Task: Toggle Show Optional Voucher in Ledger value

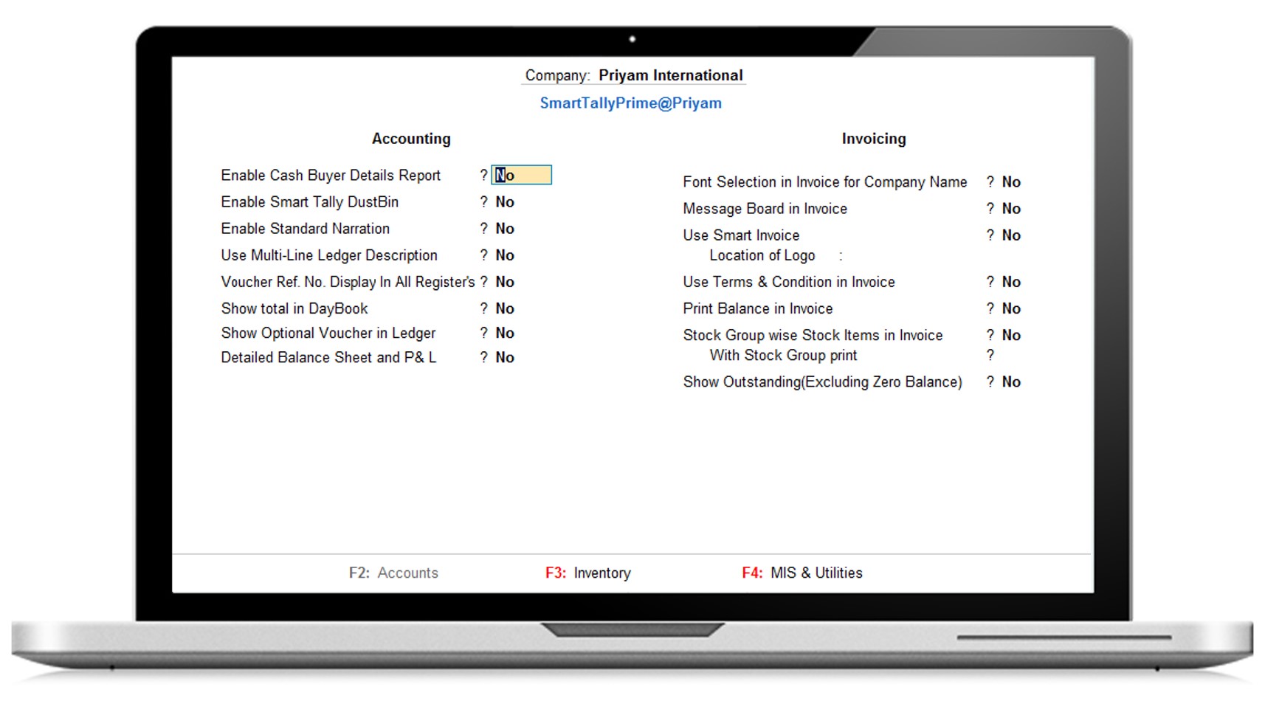Action: point(505,333)
